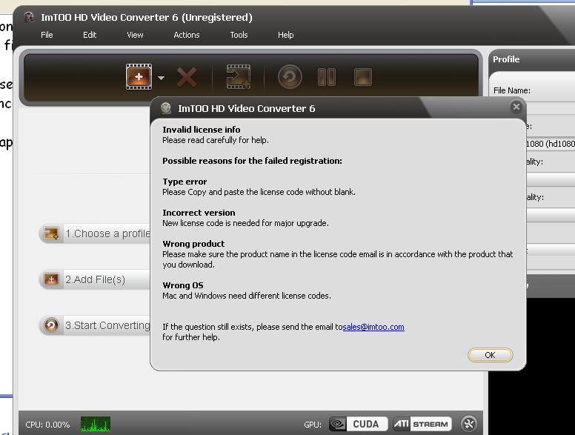This screenshot has width=575, height=435.
Task: Click the red X Remove icon
Action: tap(187, 77)
